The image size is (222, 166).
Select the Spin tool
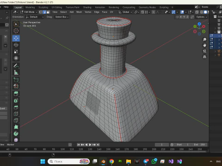(x=16, y=134)
